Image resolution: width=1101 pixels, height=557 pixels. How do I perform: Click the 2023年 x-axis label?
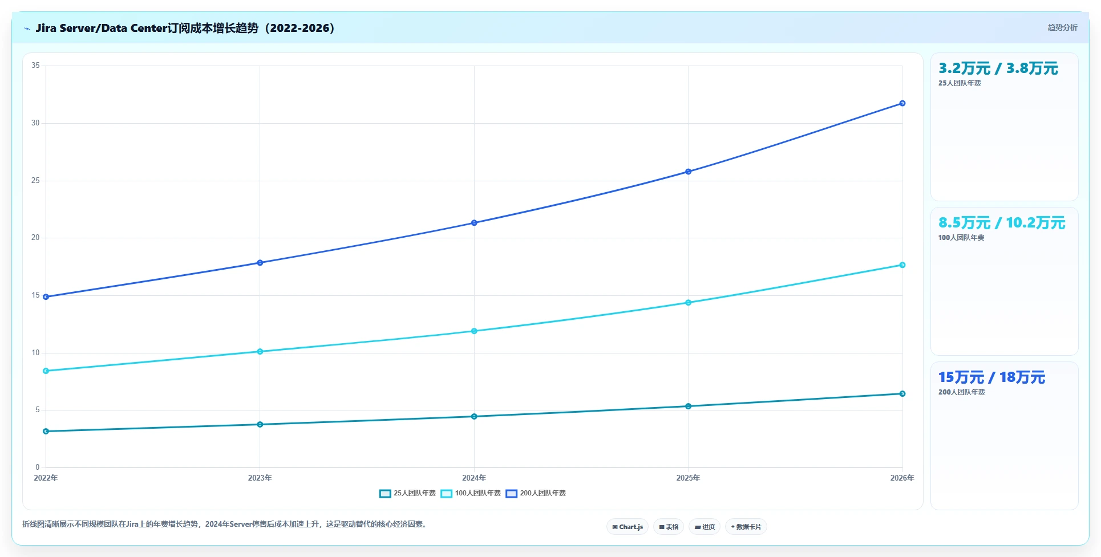tap(260, 478)
